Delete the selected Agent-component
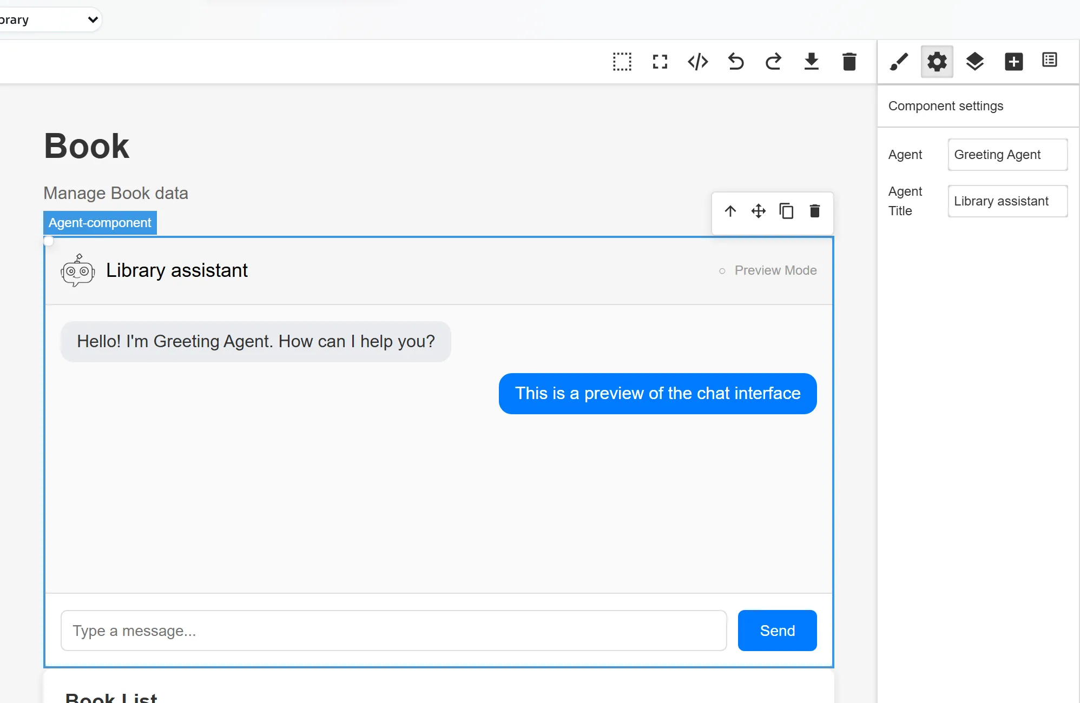This screenshot has width=1080, height=703. 815,211
